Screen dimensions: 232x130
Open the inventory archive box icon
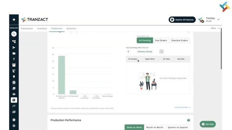[x=14, y=65]
